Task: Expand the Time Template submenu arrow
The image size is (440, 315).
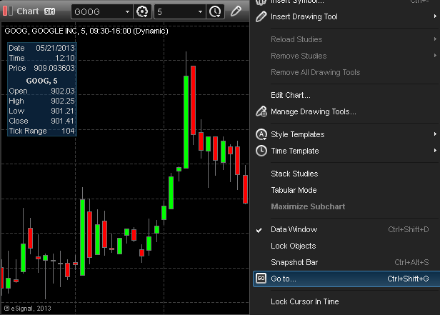Action: pos(435,151)
